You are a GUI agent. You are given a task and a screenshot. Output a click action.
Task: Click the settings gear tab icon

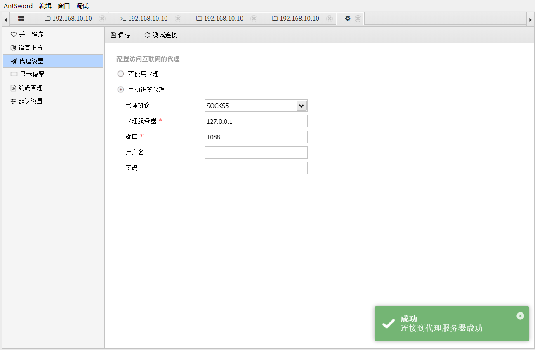348,19
